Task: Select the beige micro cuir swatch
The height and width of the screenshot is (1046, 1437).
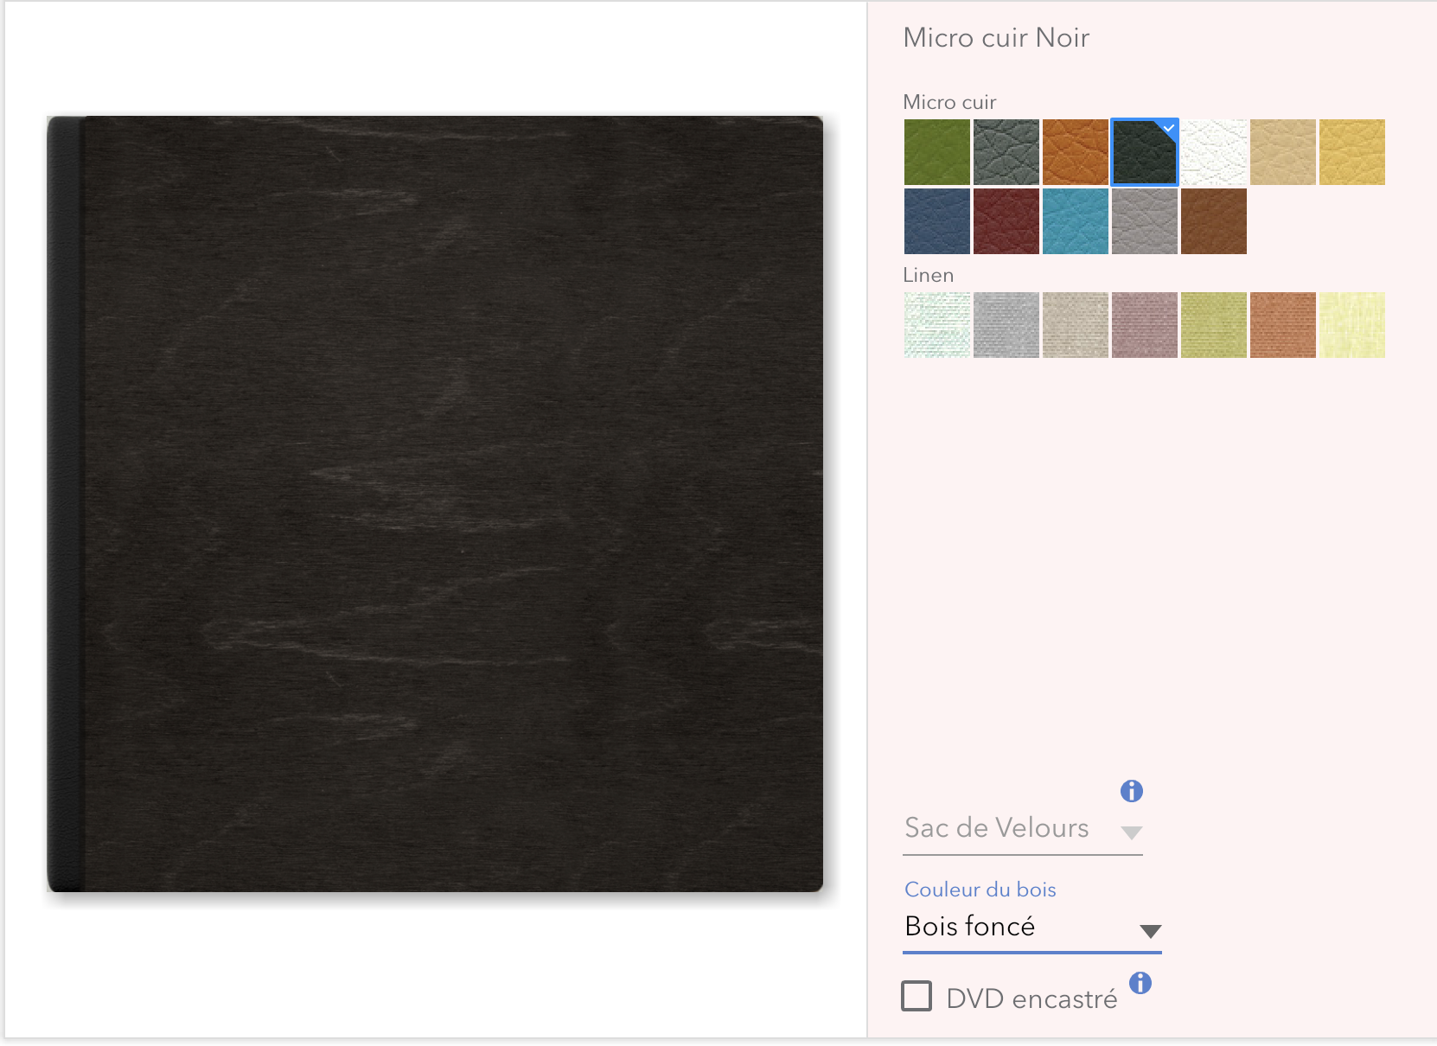Action: coord(1283,152)
